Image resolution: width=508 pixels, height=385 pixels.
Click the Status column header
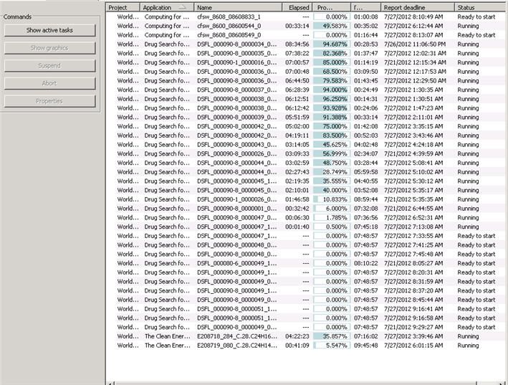[480, 7]
